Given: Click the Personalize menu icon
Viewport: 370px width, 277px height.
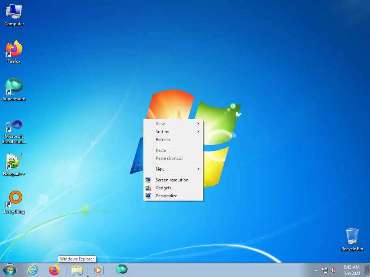Looking at the screenshot, I should [x=148, y=196].
